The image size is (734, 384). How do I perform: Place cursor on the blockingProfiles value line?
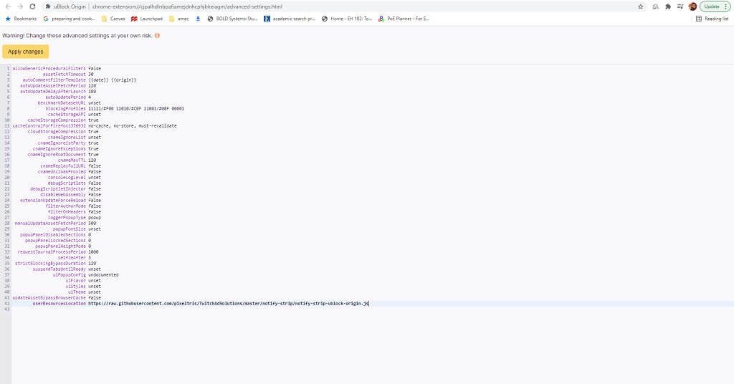[x=136, y=108]
